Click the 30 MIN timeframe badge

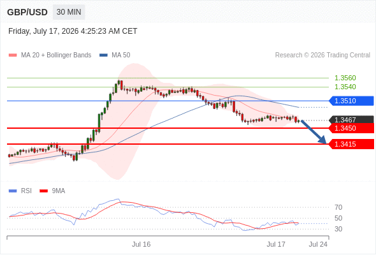[69, 12]
